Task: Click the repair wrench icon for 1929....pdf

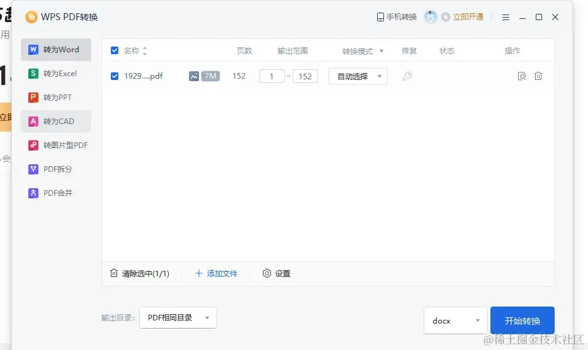Action: (x=407, y=76)
